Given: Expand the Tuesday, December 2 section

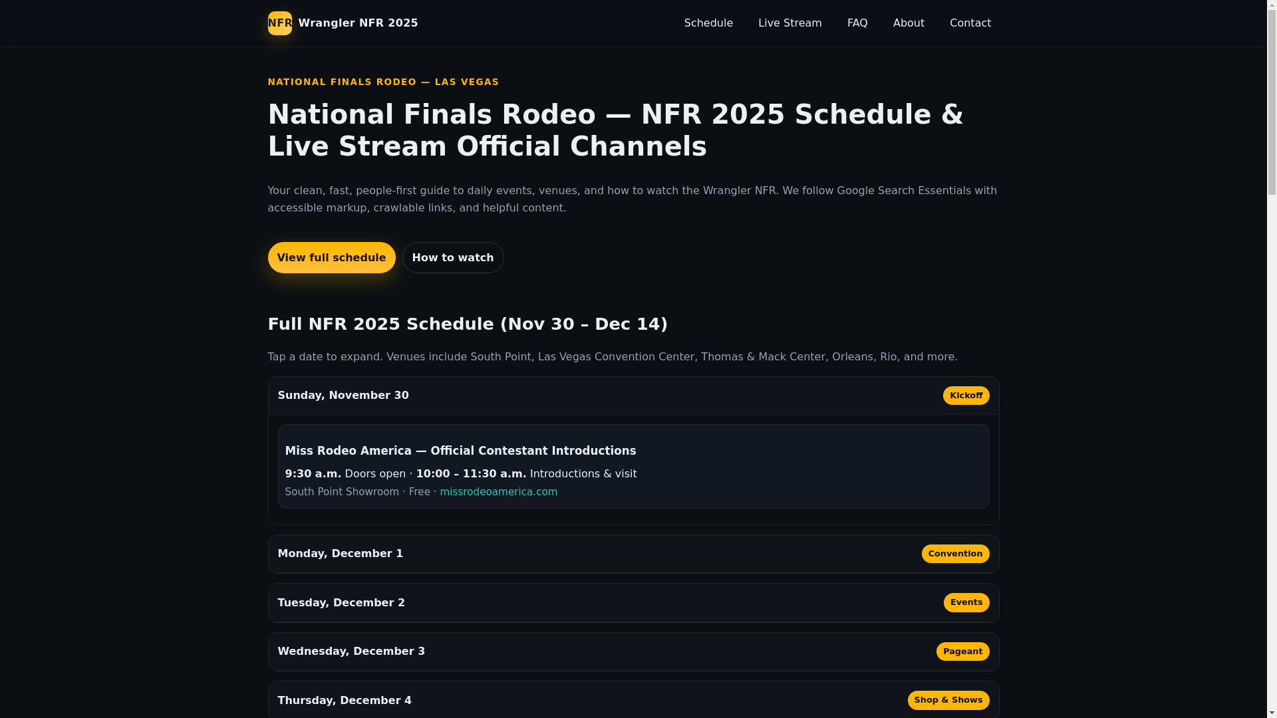Looking at the screenshot, I should coord(633,603).
